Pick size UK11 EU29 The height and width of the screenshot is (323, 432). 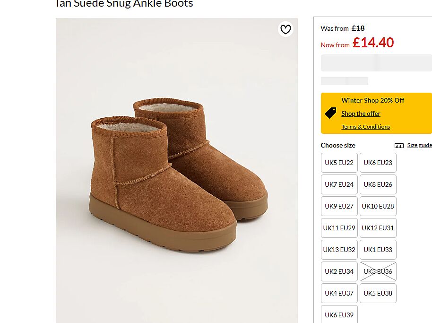[x=339, y=228]
